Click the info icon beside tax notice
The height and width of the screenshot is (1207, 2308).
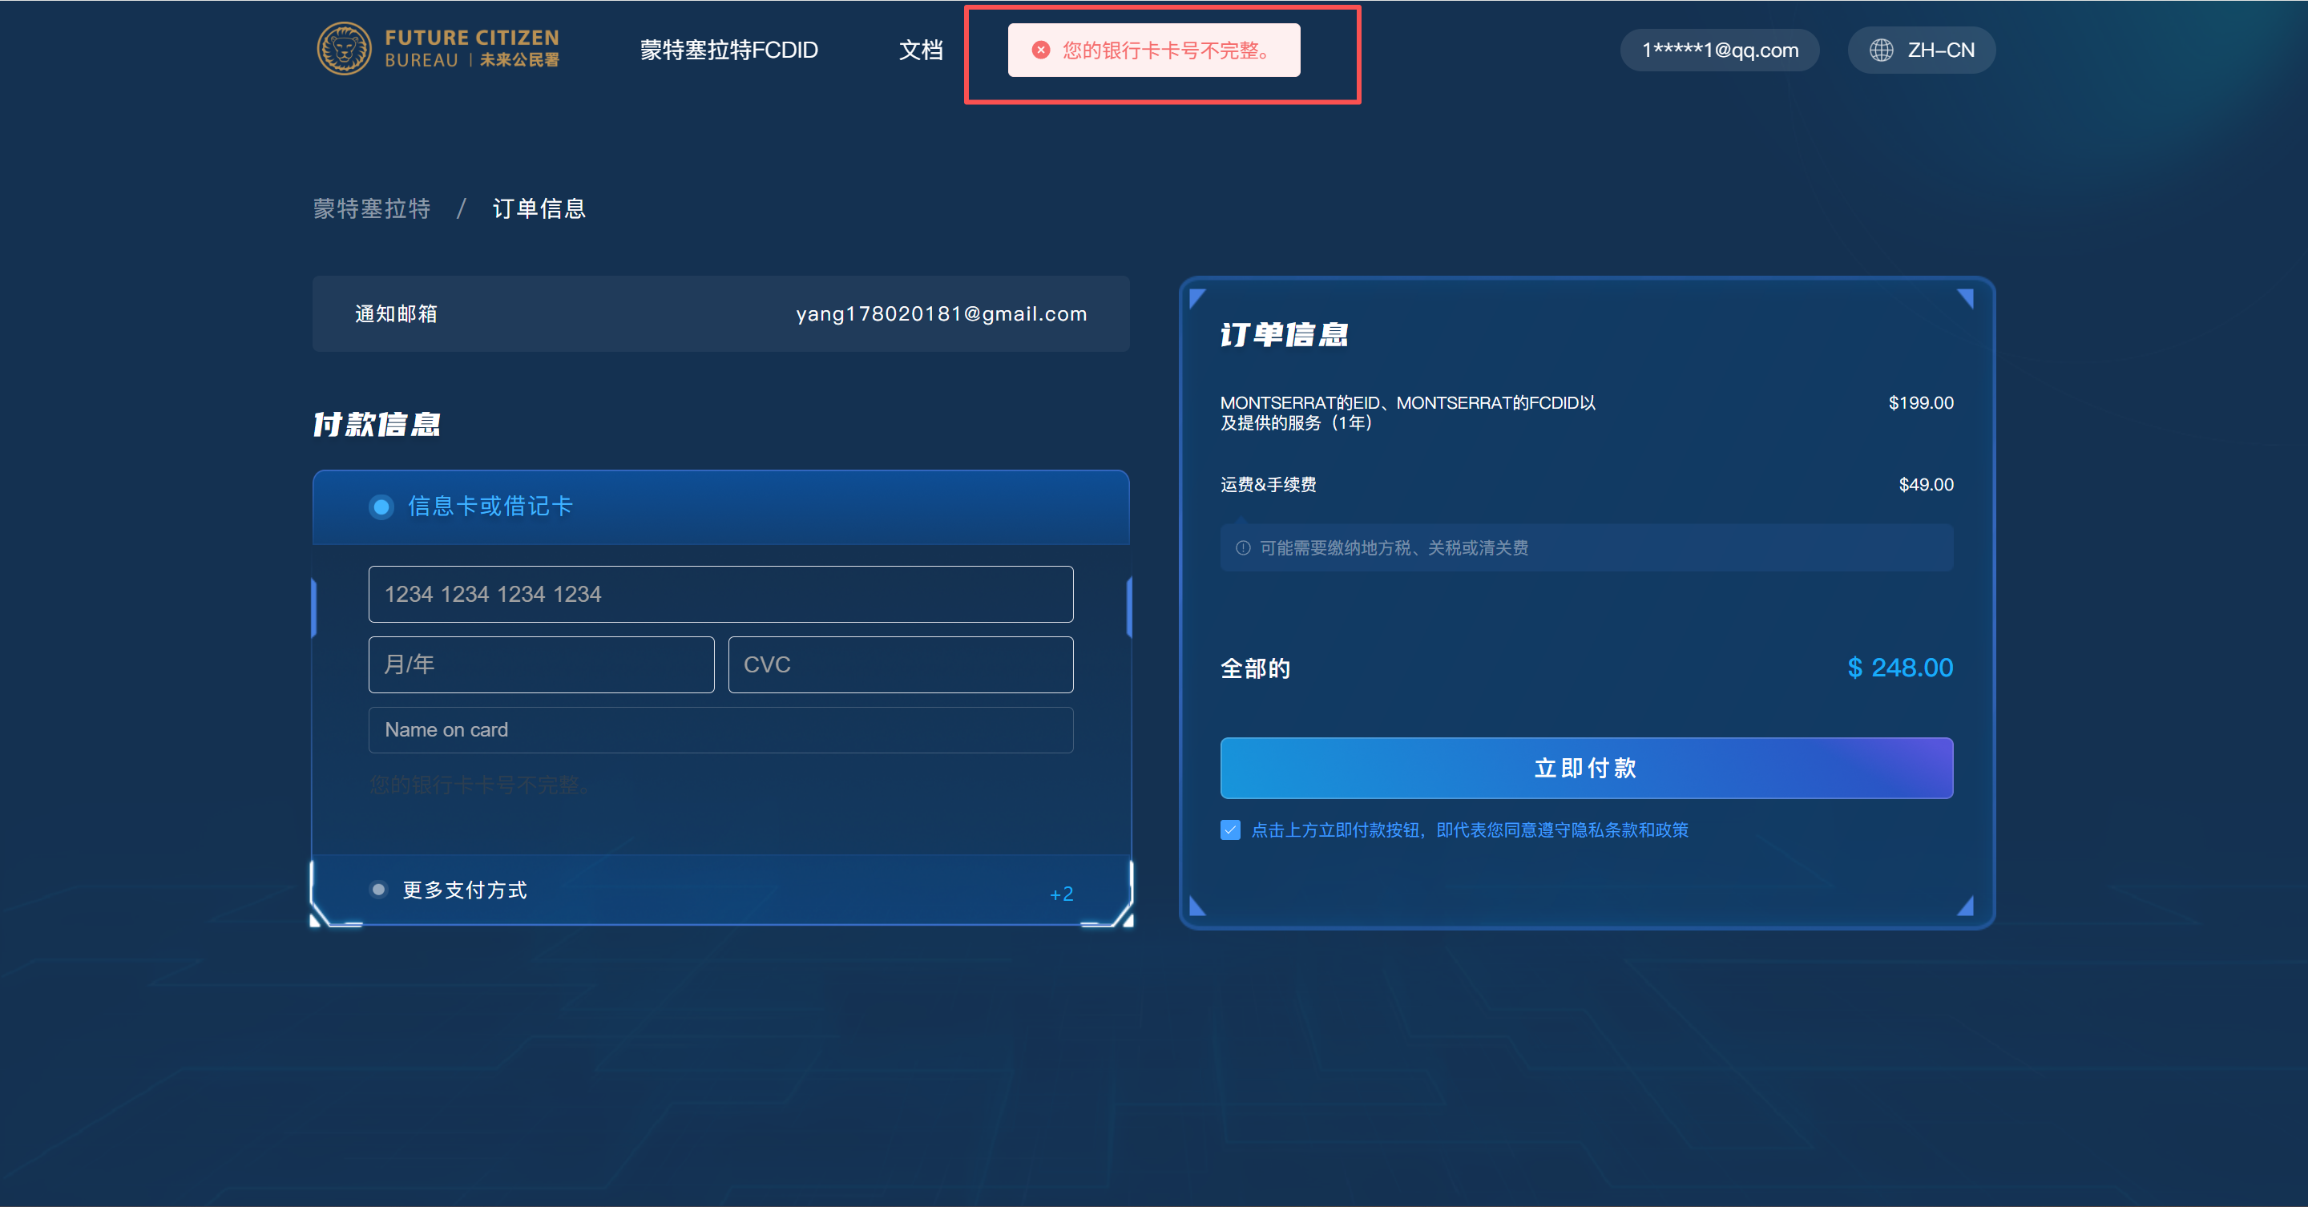[1243, 547]
